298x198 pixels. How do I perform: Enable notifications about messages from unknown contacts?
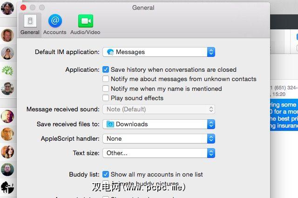(x=106, y=79)
